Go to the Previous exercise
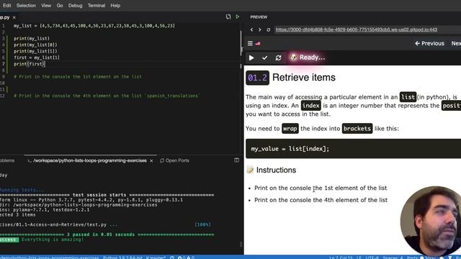Screen dimensions: 461x259 [x=429, y=43]
